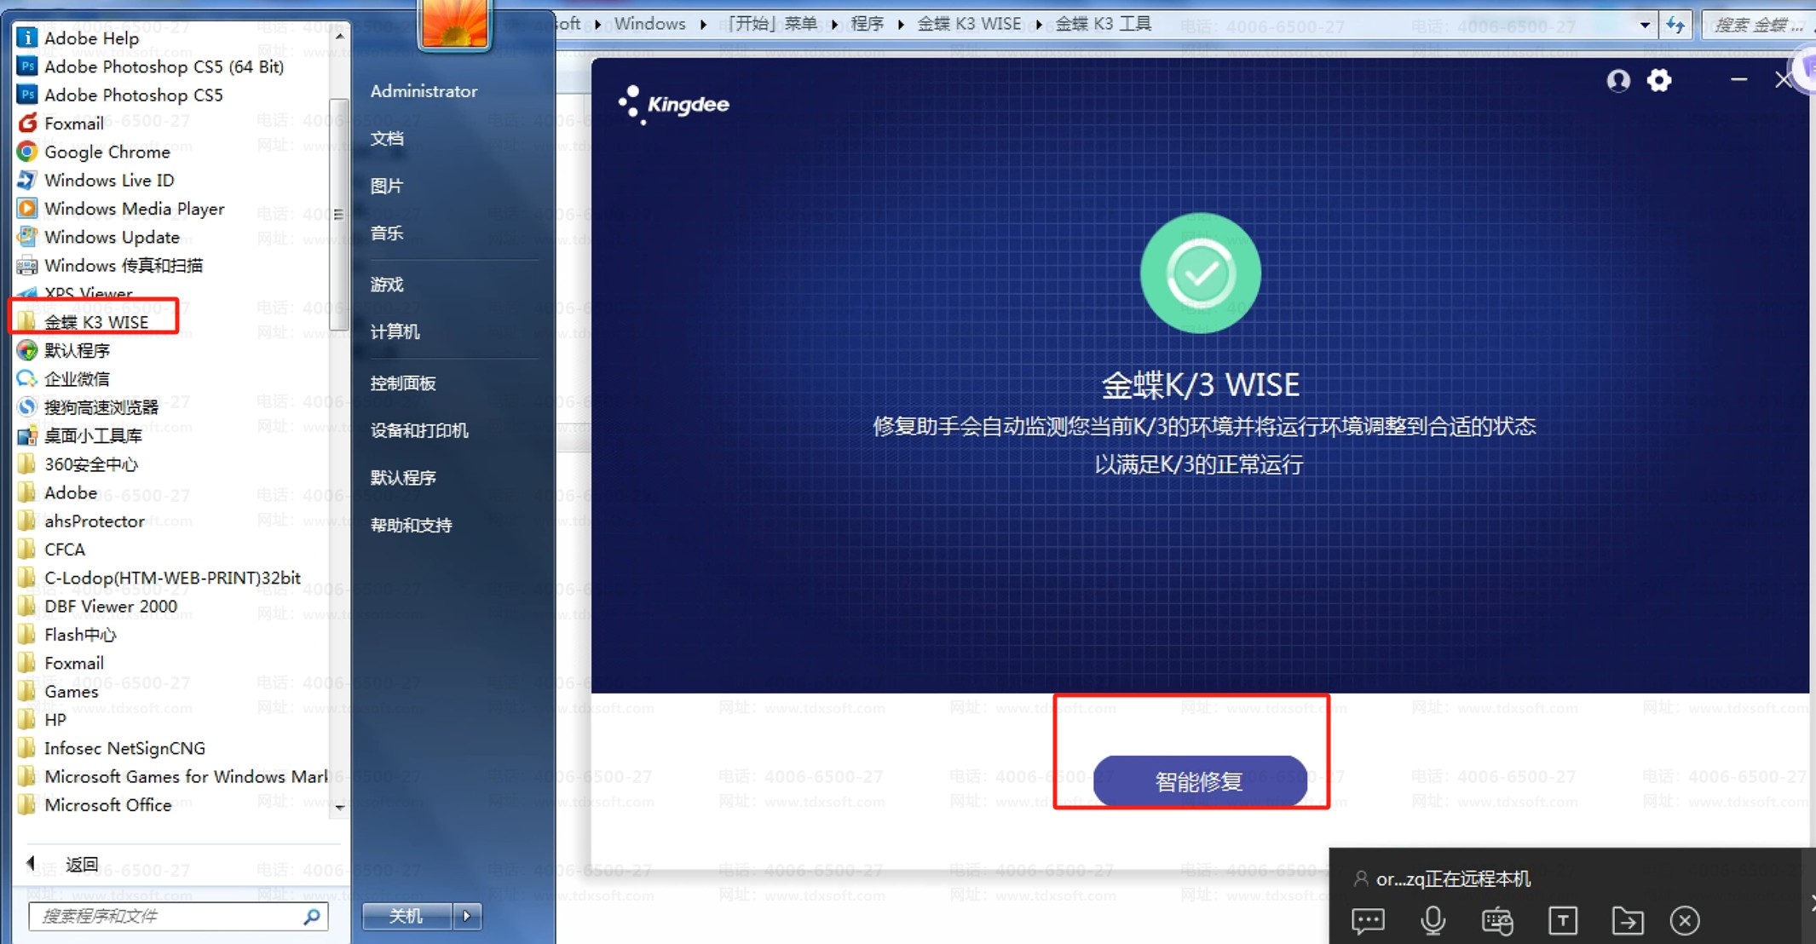Focus the 搜索程序和文件 search field
Image resolution: width=1816 pixels, height=944 pixels.
(178, 916)
